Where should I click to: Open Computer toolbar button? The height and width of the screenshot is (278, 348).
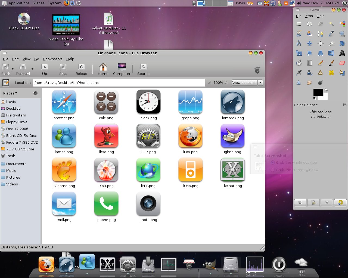pos(122,69)
